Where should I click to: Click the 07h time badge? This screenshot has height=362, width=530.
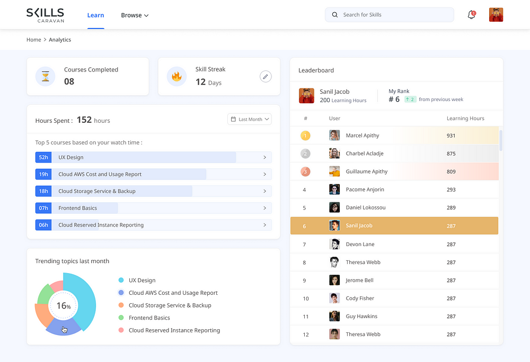tap(43, 208)
